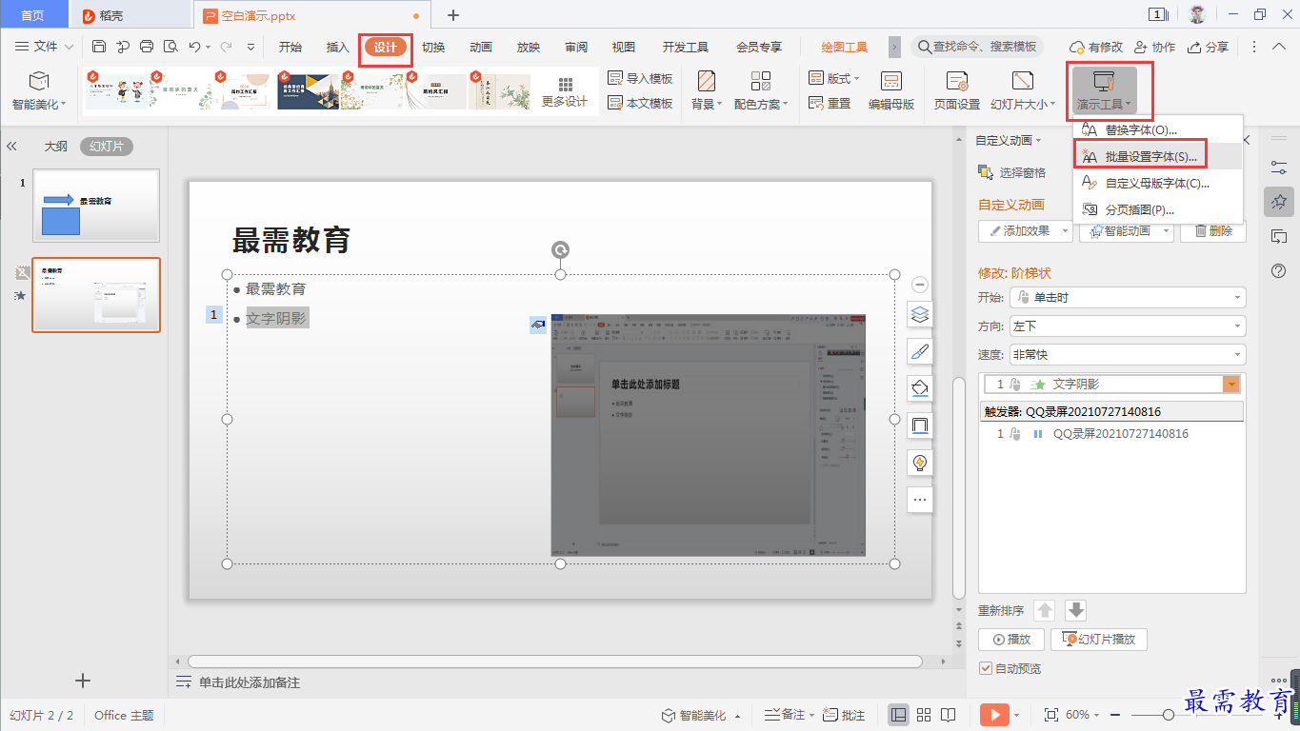1300x731 pixels.
Task: Expand the 文字阴影 animation item arrow
Action: [1232, 385]
